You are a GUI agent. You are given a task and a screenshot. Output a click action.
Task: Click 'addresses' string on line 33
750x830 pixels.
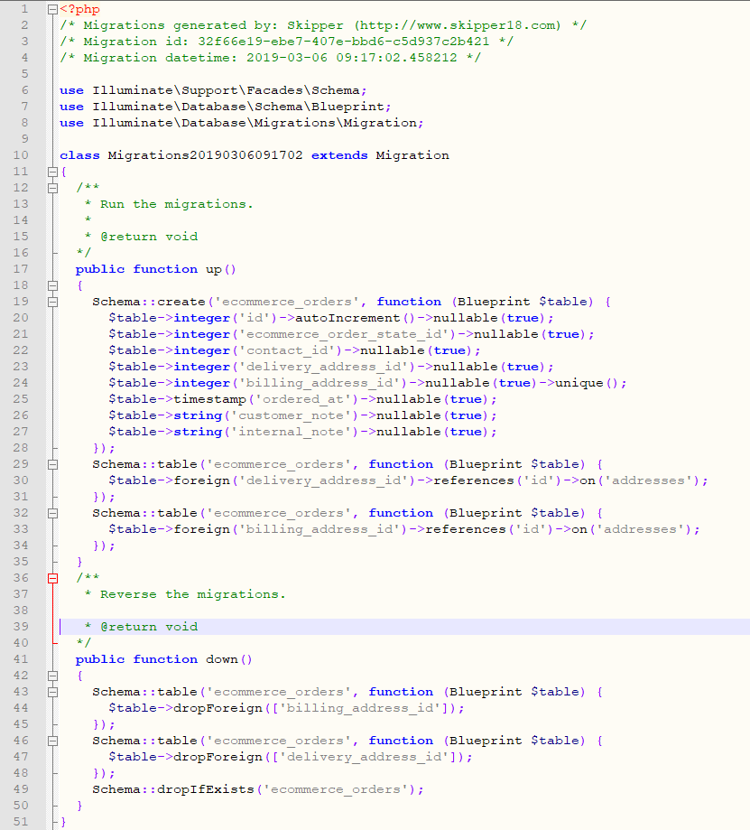(640, 529)
